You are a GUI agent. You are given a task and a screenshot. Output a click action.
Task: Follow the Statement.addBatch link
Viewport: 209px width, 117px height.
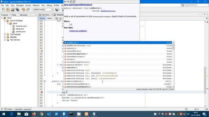pos(78,31)
